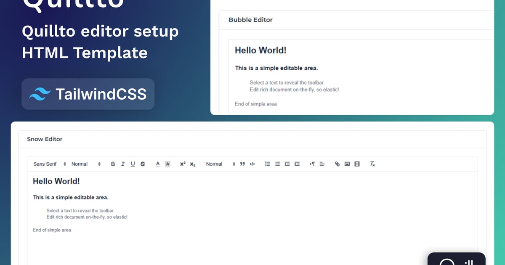505x265 pixels.
Task: Click the Bubble Editor card title
Action: coord(250,20)
